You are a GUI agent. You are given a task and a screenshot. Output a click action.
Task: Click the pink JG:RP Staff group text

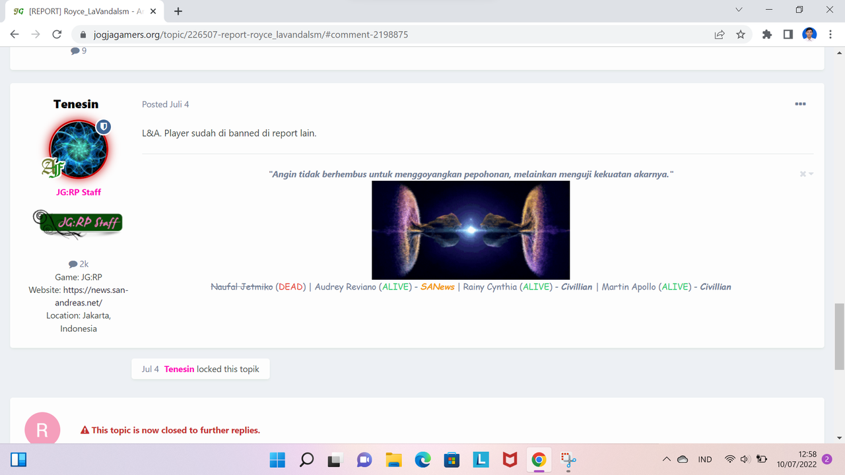(79, 192)
